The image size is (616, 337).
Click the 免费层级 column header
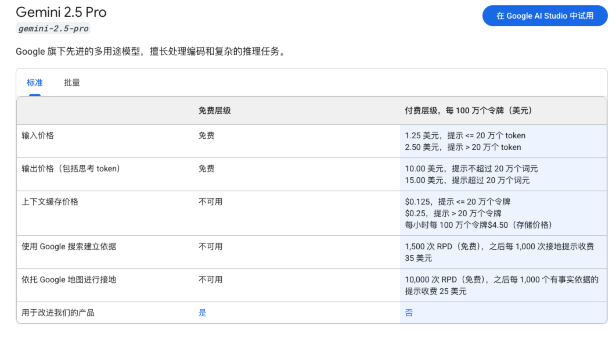[214, 110]
